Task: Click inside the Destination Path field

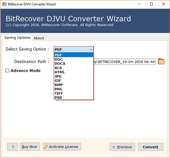Action: coord(125,62)
